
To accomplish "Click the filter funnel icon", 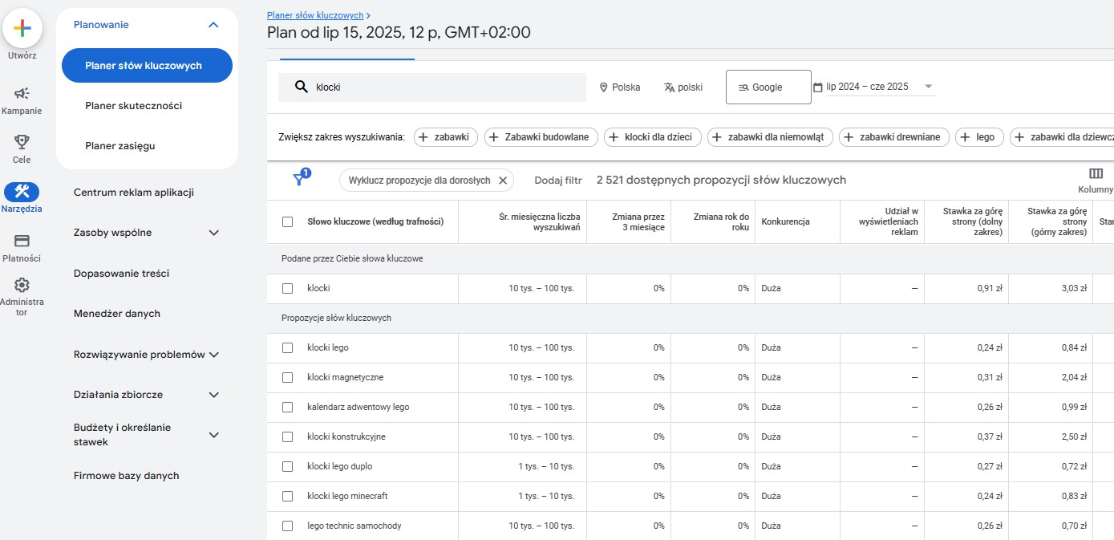I will point(299,179).
